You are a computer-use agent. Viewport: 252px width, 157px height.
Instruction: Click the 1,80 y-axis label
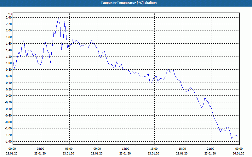tap(9, 37)
